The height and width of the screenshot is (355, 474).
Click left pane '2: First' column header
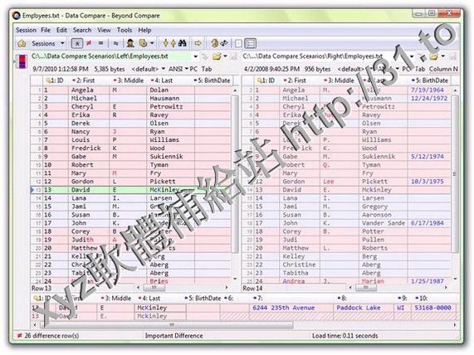(x=89, y=80)
